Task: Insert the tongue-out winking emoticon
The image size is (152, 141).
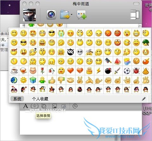Action: [127, 33]
